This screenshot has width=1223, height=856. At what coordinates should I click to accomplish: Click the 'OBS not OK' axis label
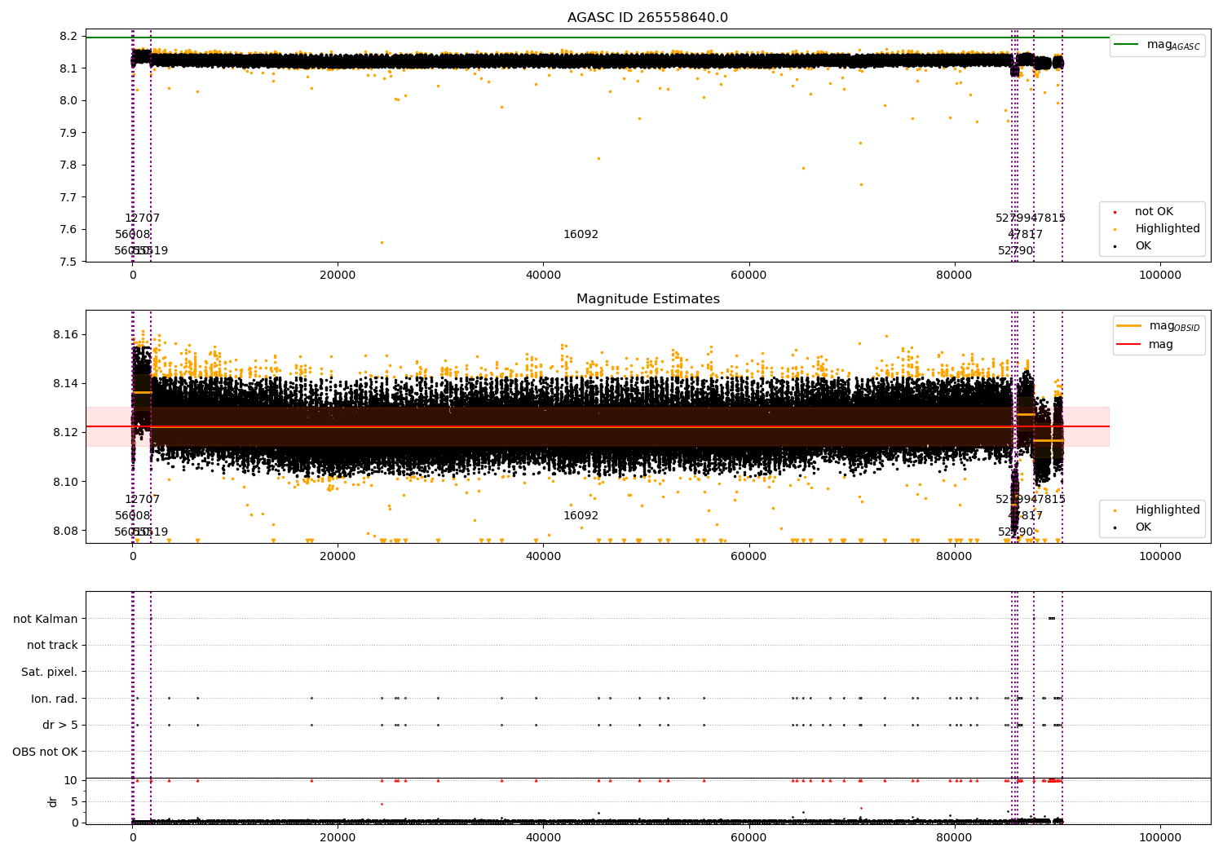(x=46, y=752)
